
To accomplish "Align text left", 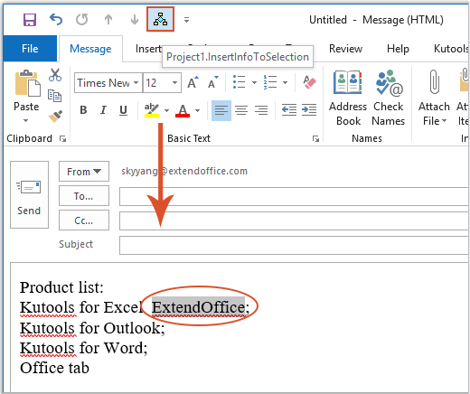I will click(221, 110).
